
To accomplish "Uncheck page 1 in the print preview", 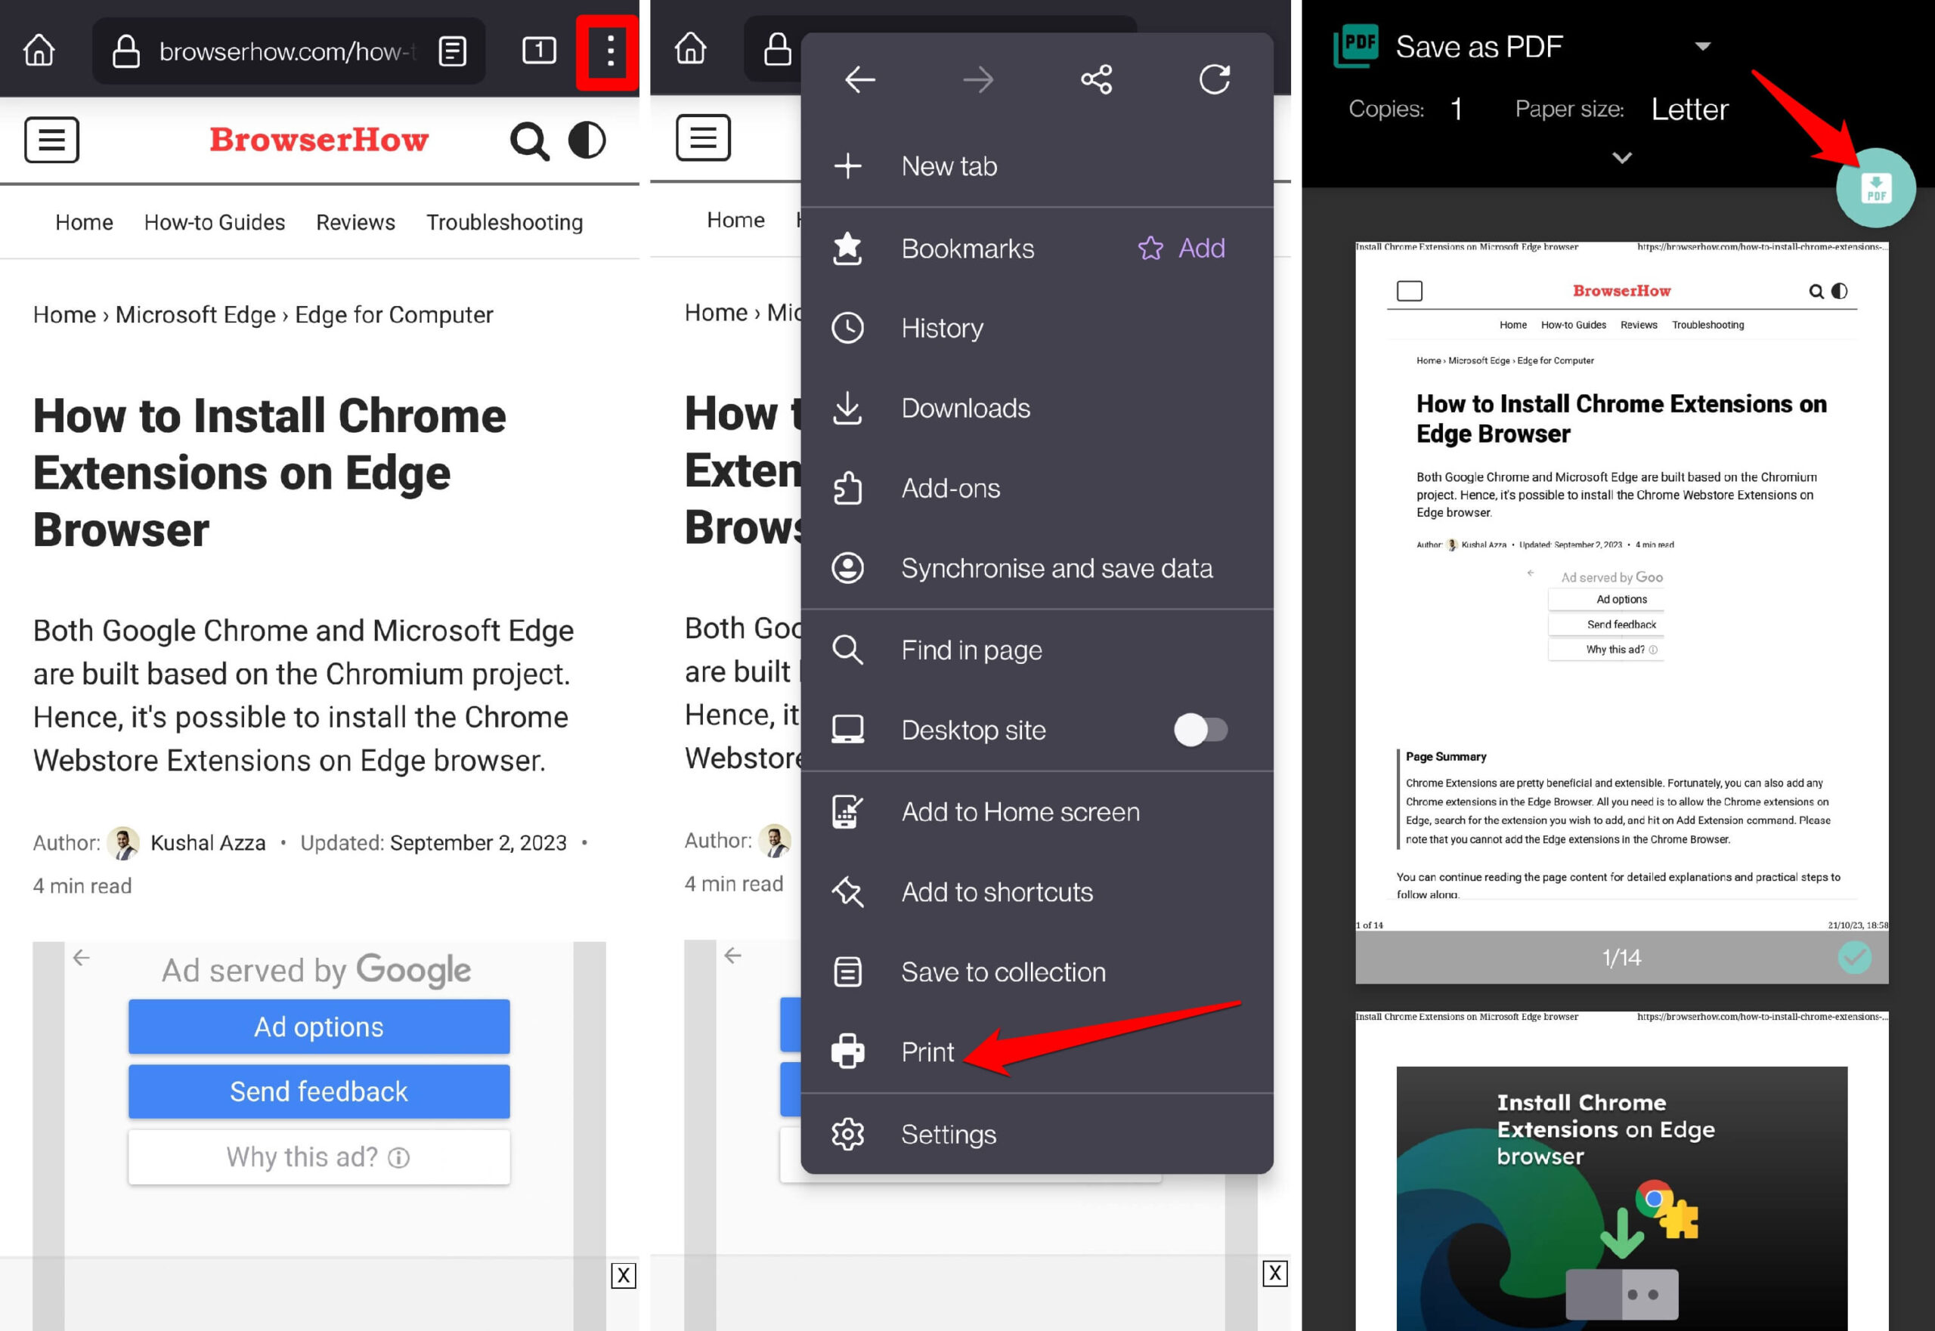I will (x=1853, y=957).
